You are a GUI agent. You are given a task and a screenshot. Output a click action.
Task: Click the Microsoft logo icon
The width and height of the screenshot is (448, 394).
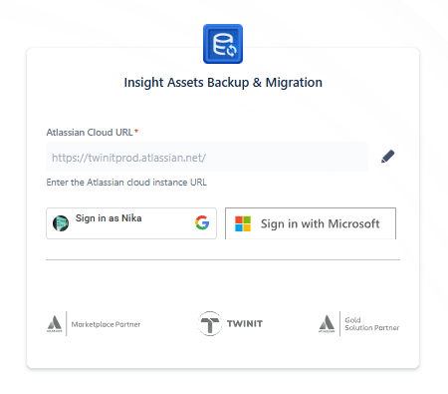point(243,223)
